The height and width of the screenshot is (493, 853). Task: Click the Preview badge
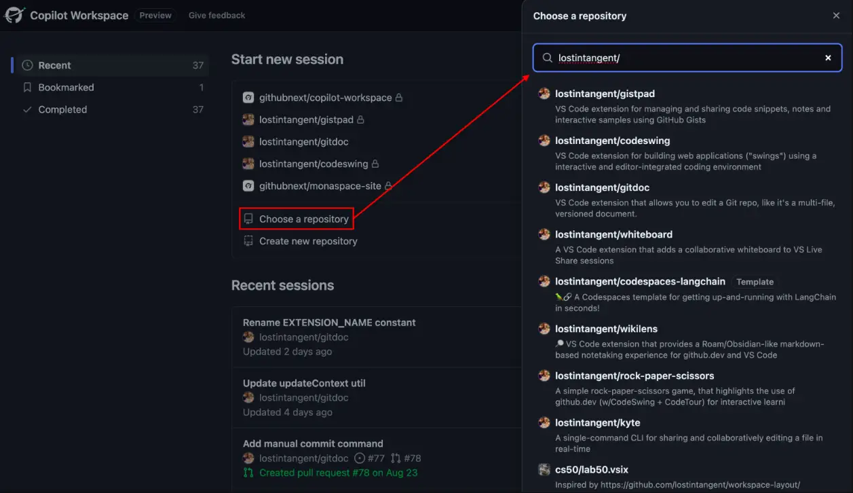[155, 16]
